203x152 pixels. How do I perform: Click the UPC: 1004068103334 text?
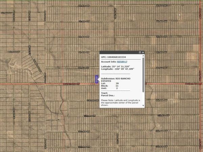[113, 57]
